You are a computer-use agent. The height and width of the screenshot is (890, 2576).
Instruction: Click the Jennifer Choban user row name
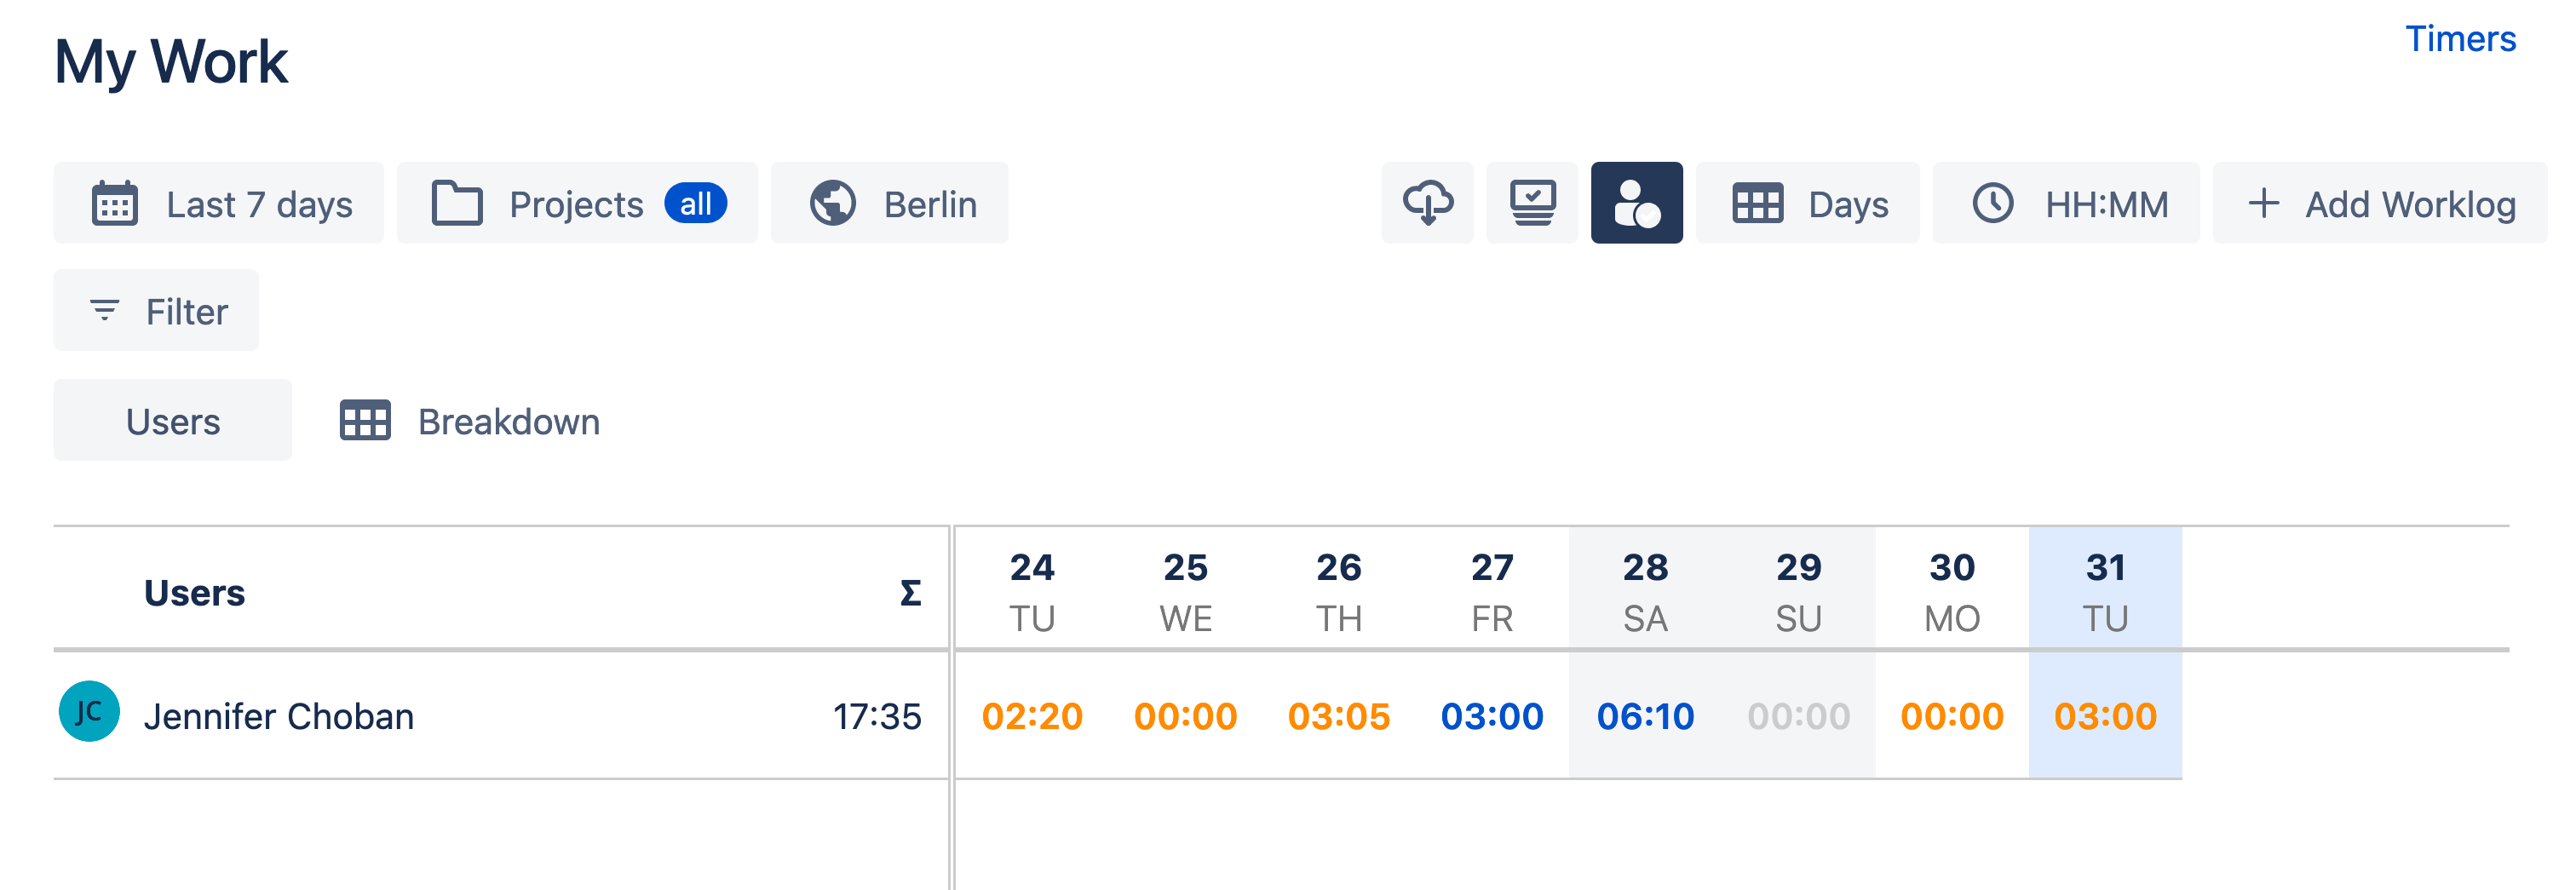tap(279, 716)
